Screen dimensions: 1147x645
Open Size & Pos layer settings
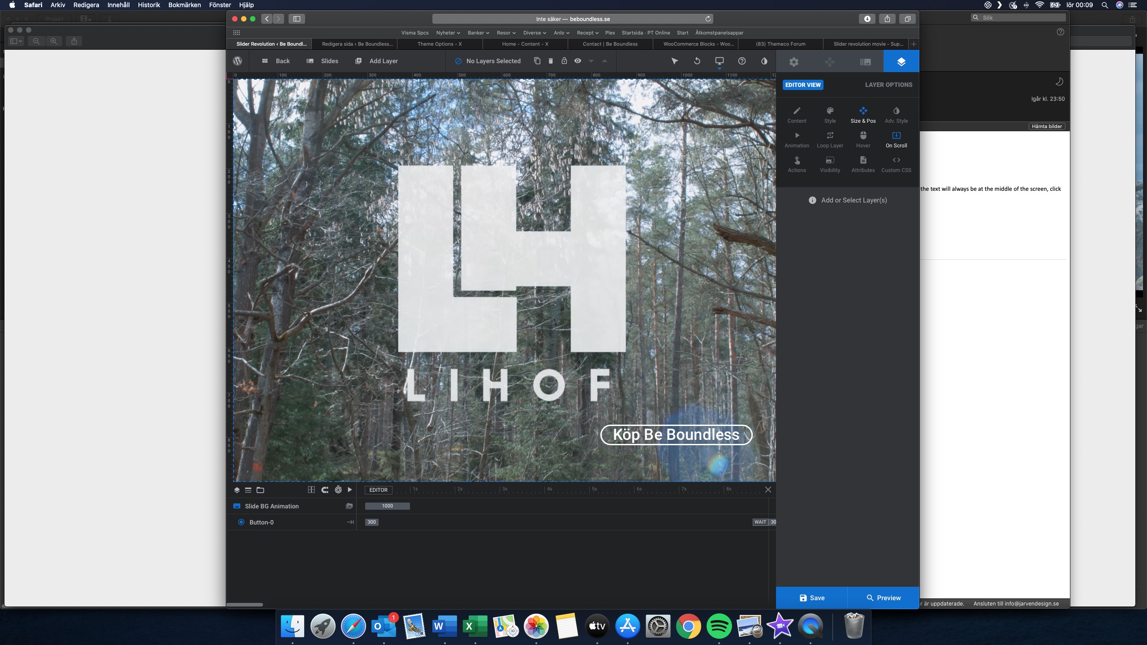coord(863,115)
